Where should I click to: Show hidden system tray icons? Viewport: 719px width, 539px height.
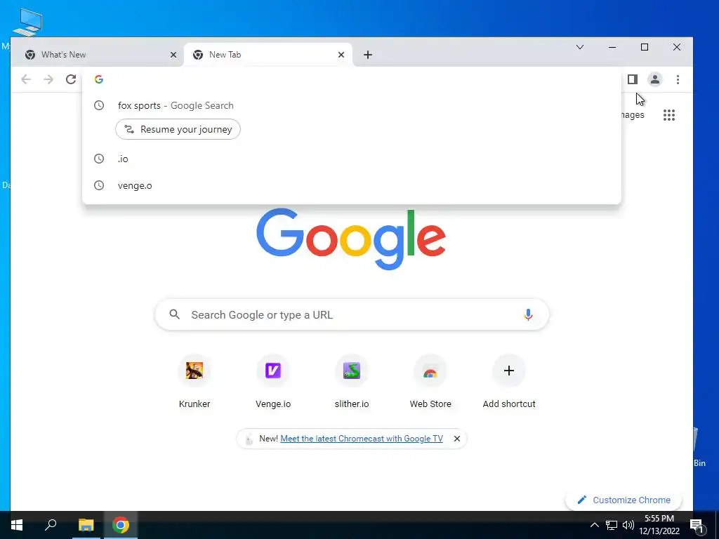tap(594, 525)
